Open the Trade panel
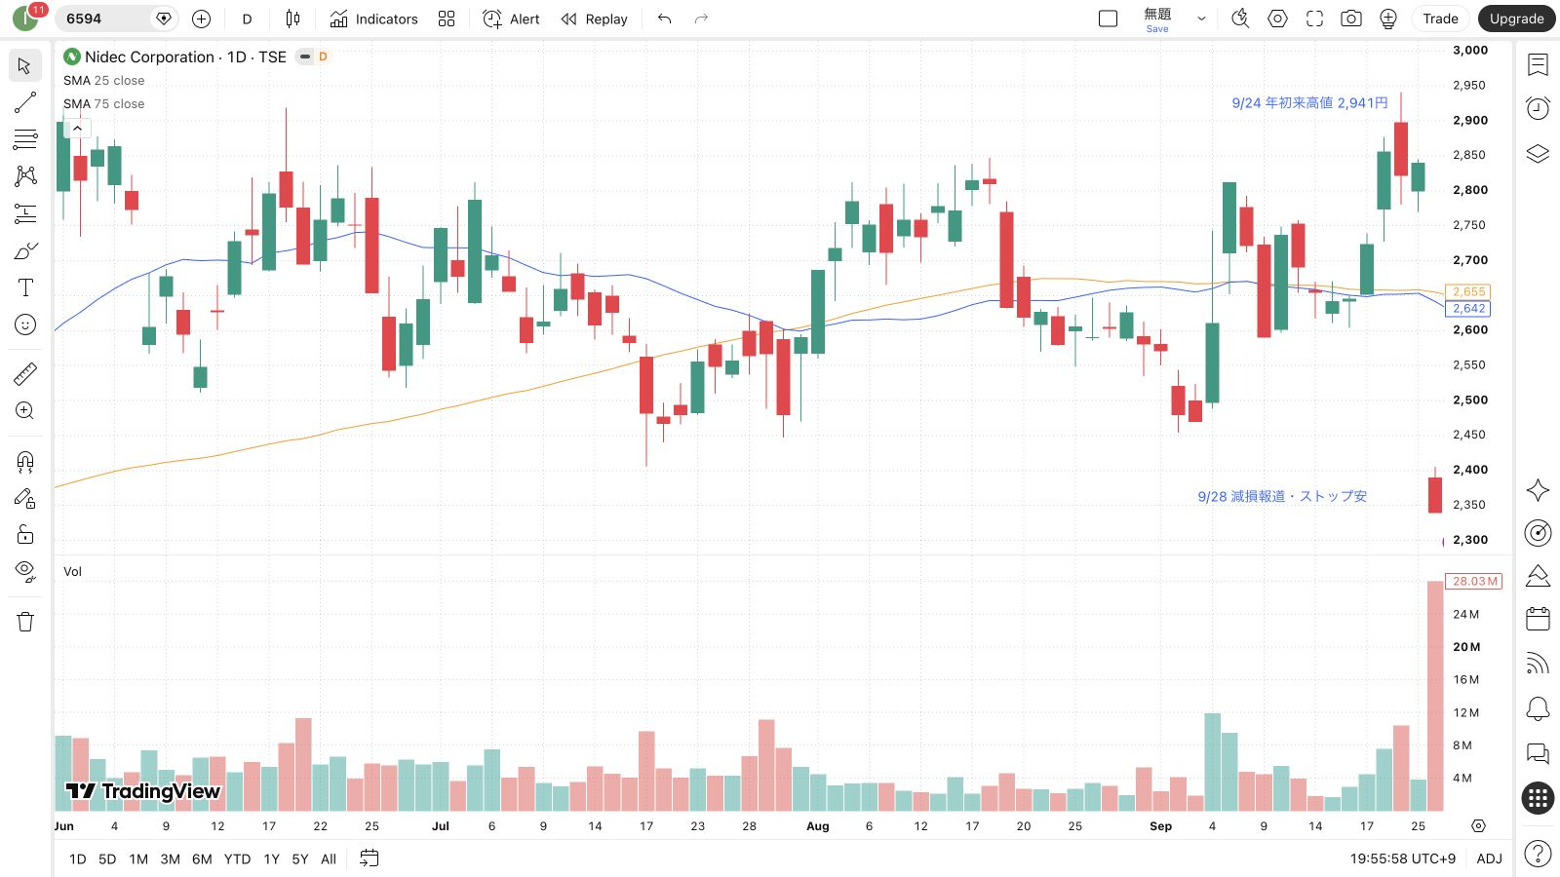The image size is (1560, 877). (x=1440, y=19)
